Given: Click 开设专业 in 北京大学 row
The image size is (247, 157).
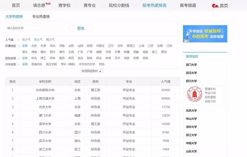Looking at the screenshot, I should click(x=129, y=107).
